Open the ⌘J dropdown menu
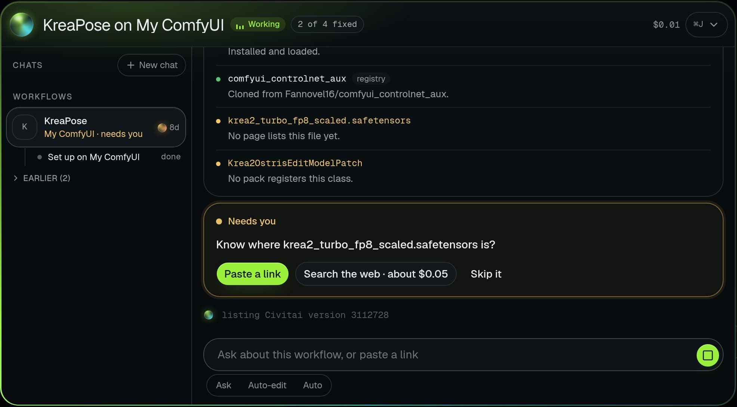 [706, 25]
